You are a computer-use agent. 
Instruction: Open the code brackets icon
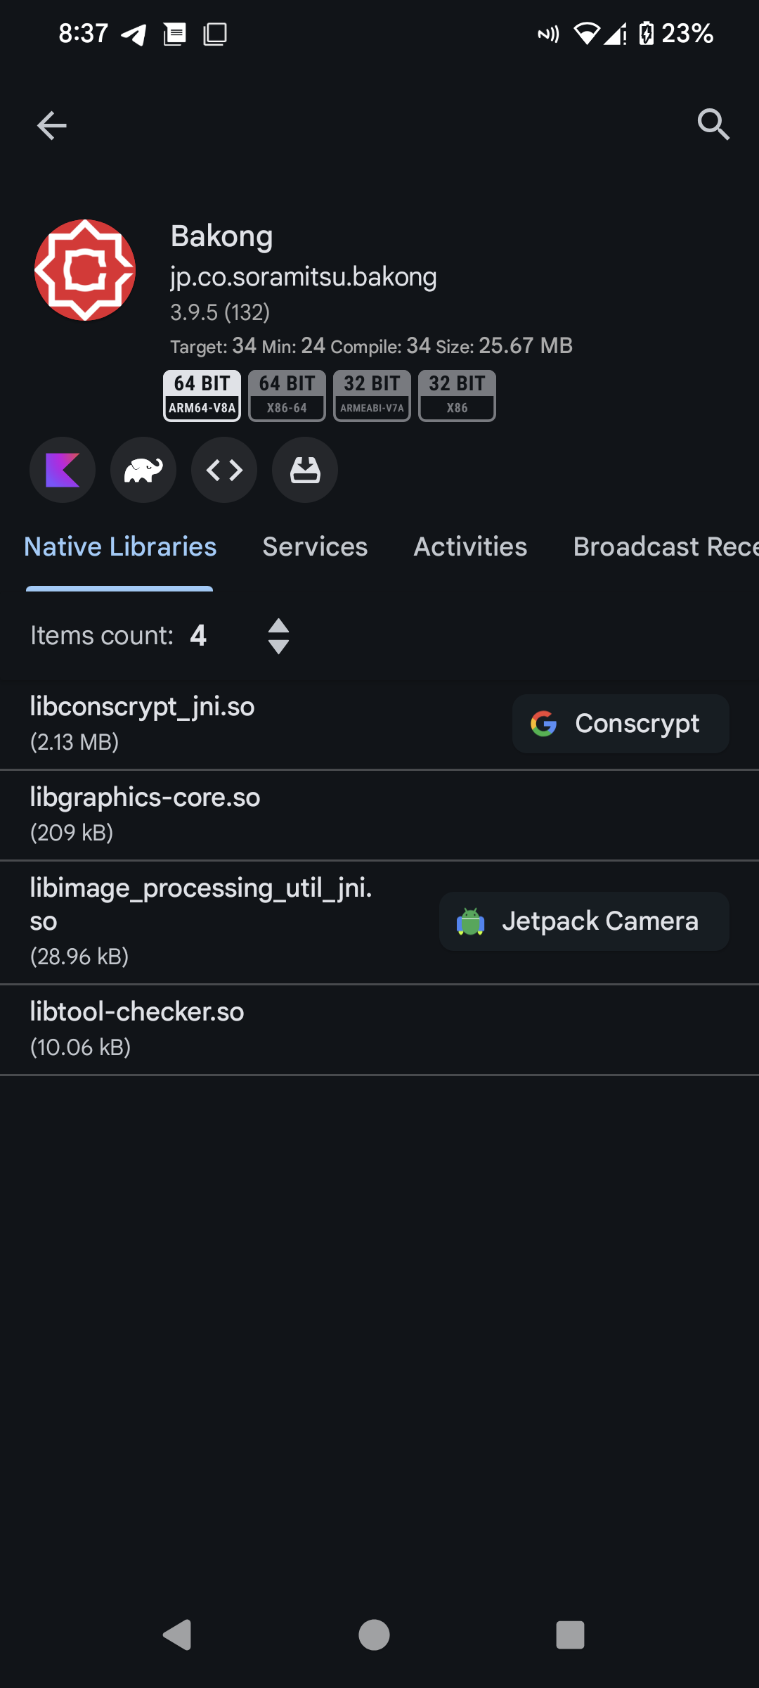click(224, 470)
